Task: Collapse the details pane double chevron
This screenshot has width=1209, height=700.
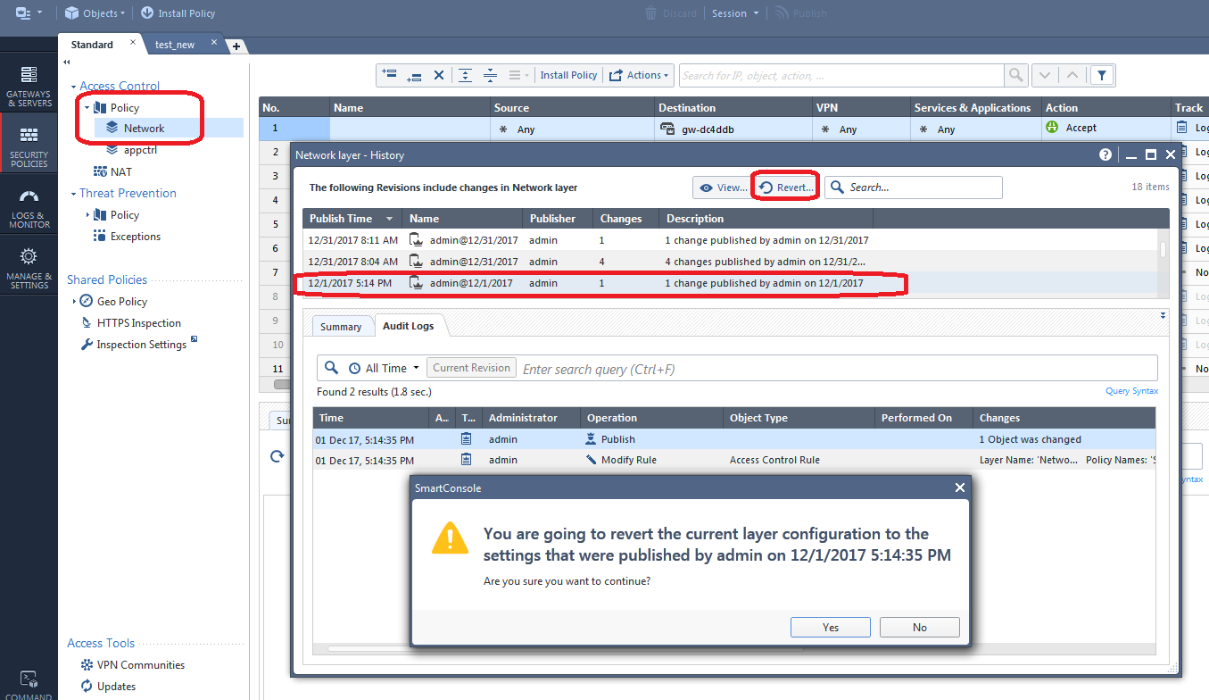Action: 1163,315
